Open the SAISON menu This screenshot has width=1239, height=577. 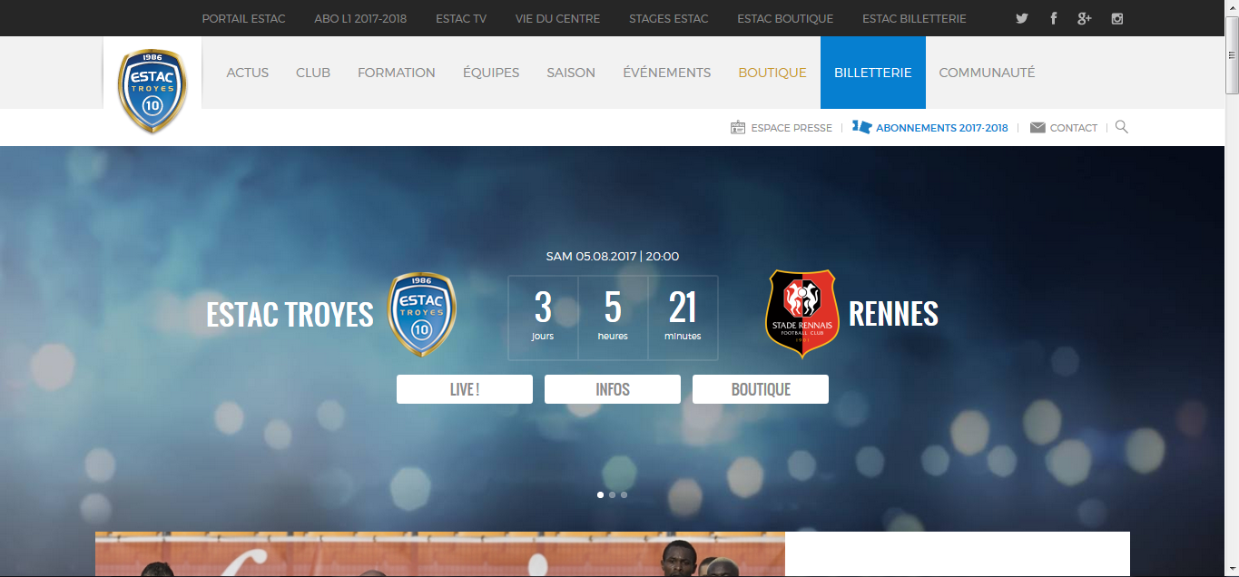(x=571, y=73)
